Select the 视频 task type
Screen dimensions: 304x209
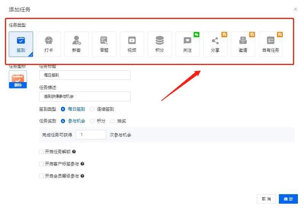point(132,44)
